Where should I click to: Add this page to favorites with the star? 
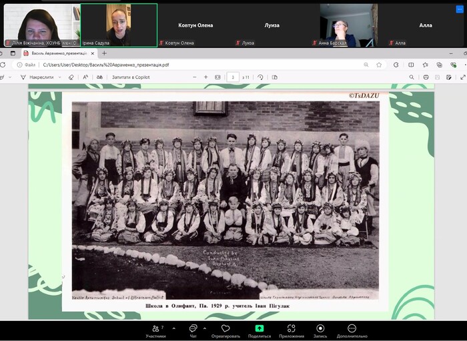(379, 65)
